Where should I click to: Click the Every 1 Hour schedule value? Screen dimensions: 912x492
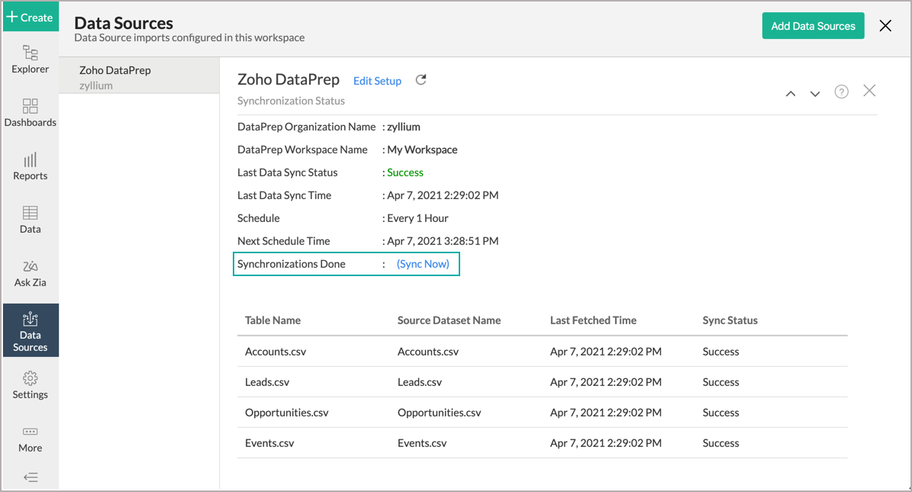pos(417,218)
